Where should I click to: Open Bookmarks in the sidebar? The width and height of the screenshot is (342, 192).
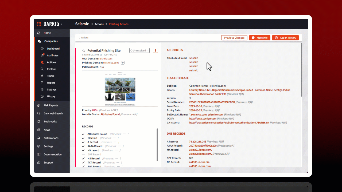[50, 122]
